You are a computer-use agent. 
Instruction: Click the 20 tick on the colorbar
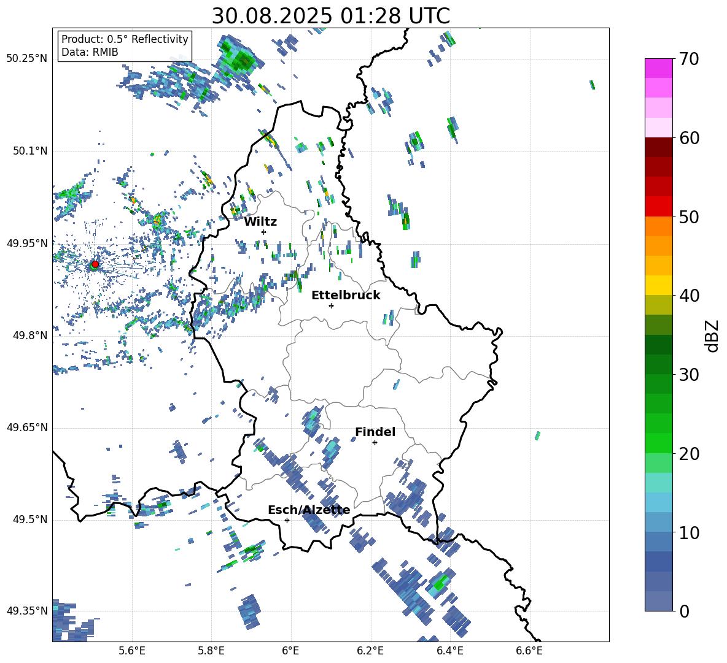(x=689, y=453)
